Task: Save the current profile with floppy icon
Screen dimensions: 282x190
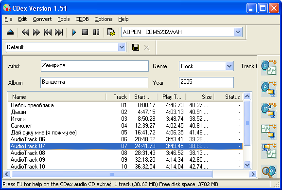Action: 136,47
